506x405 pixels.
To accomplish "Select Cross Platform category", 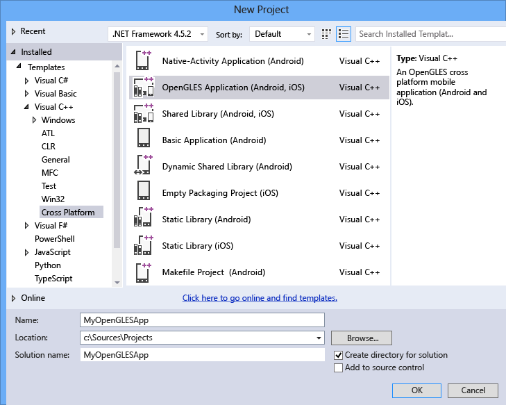I will [71, 212].
